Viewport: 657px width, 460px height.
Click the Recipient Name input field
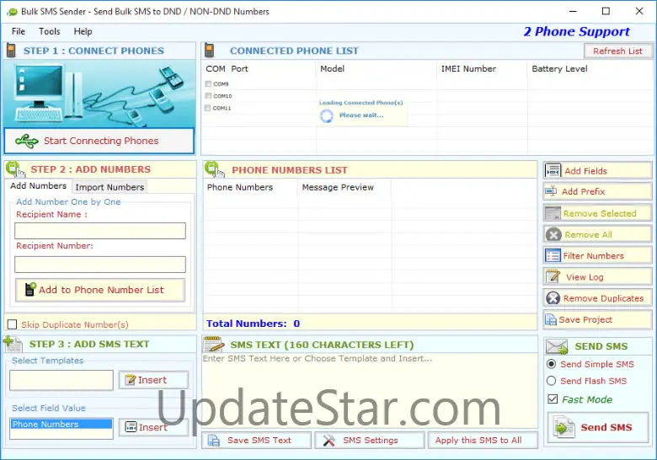99,231
